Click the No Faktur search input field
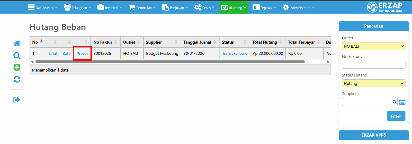This screenshot has height=144, width=412. coord(373,65)
